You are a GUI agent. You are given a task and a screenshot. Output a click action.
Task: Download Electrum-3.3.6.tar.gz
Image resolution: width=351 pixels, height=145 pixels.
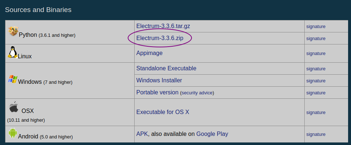[x=163, y=26]
